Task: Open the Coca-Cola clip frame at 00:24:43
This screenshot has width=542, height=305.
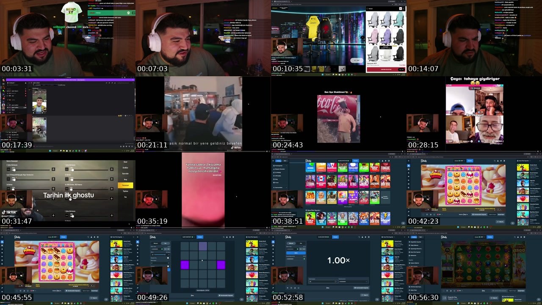Action: pos(339,114)
